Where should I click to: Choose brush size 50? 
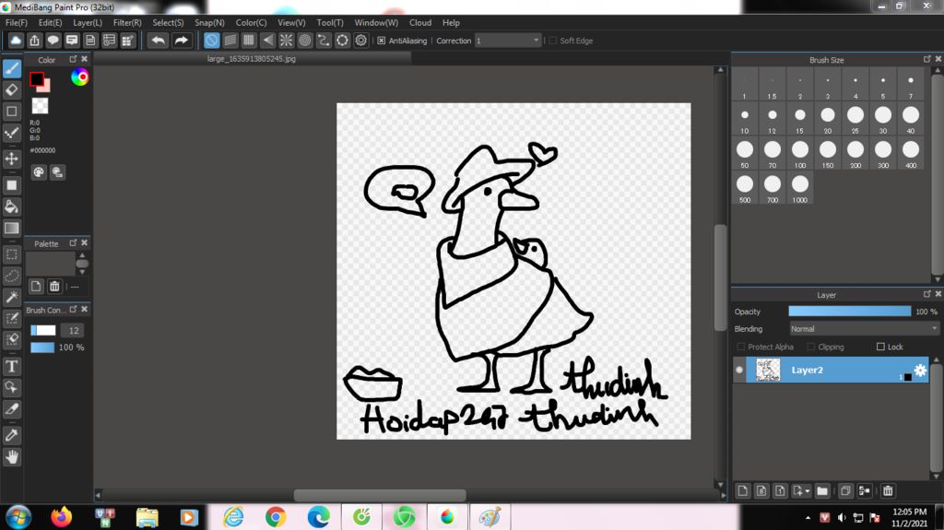[x=745, y=154]
